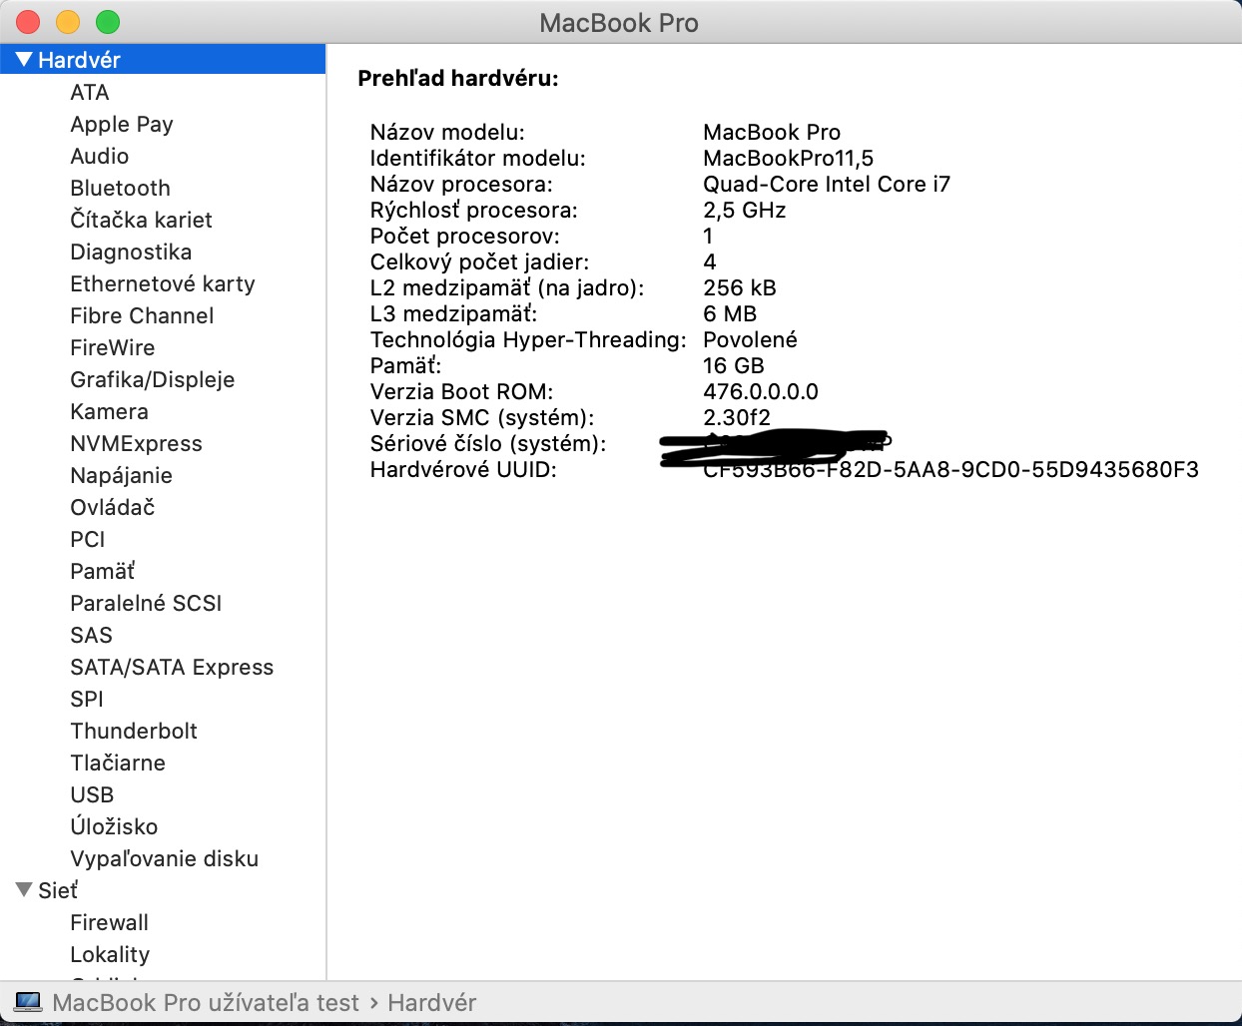Close the MacBook Pro window
The height and width of the screenshot is (1026, 1242).
[28, 22]
